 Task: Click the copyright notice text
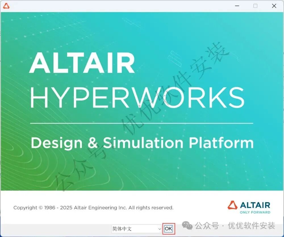[x=93, y=208]
